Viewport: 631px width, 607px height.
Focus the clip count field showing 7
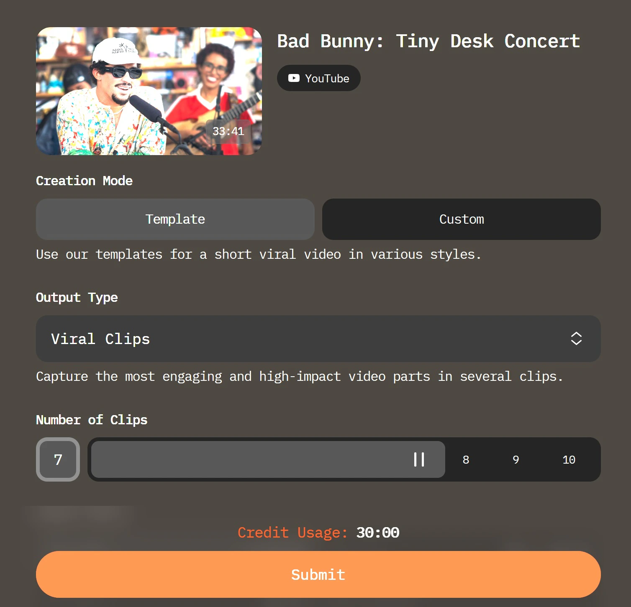58,459
